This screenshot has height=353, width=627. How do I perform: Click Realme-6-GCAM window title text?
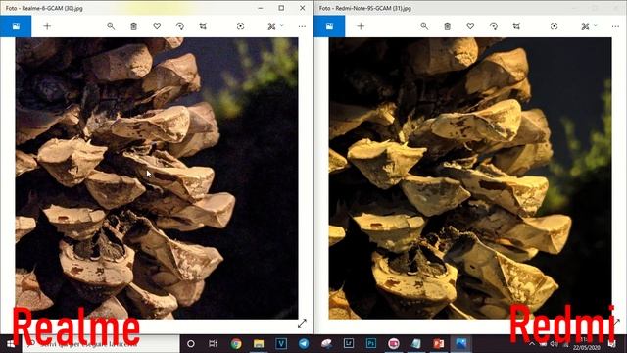pyautogui.click(x=44, y=8)
